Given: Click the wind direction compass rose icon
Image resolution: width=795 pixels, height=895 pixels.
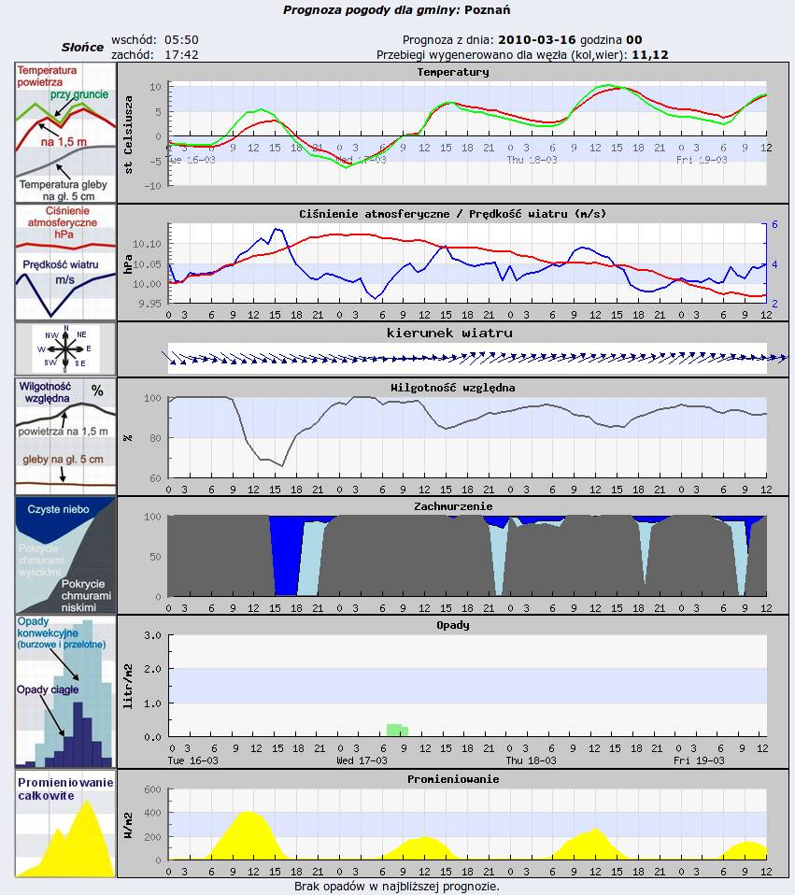Looking at the screenshot, I should click(65, 348).
